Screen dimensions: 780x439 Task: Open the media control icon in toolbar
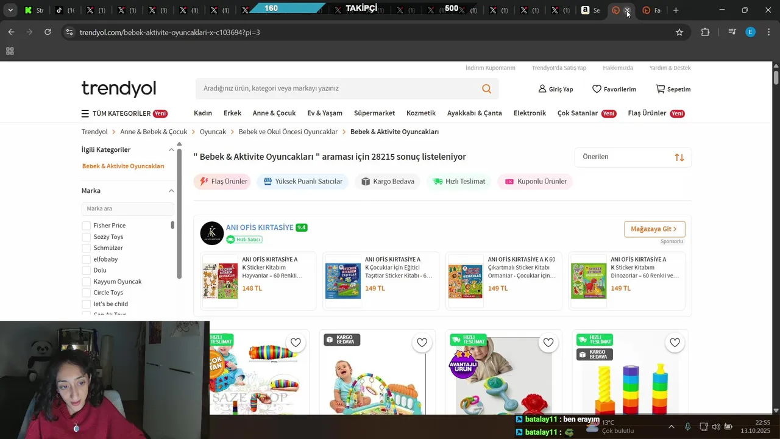tap(732, 32)
